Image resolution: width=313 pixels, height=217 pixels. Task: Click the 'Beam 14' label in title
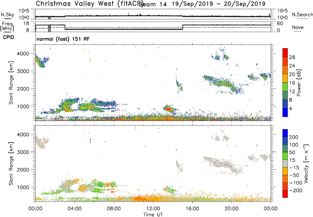click(x=153, y=4)
